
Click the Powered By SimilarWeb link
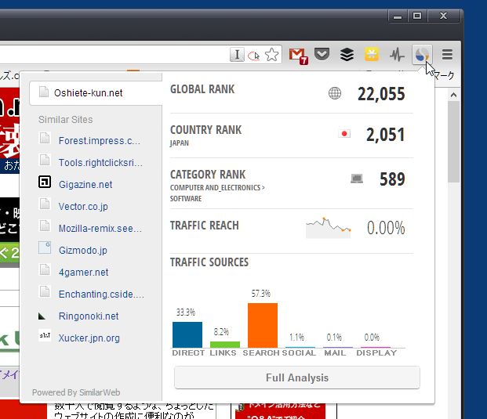[x=76, y=392]
